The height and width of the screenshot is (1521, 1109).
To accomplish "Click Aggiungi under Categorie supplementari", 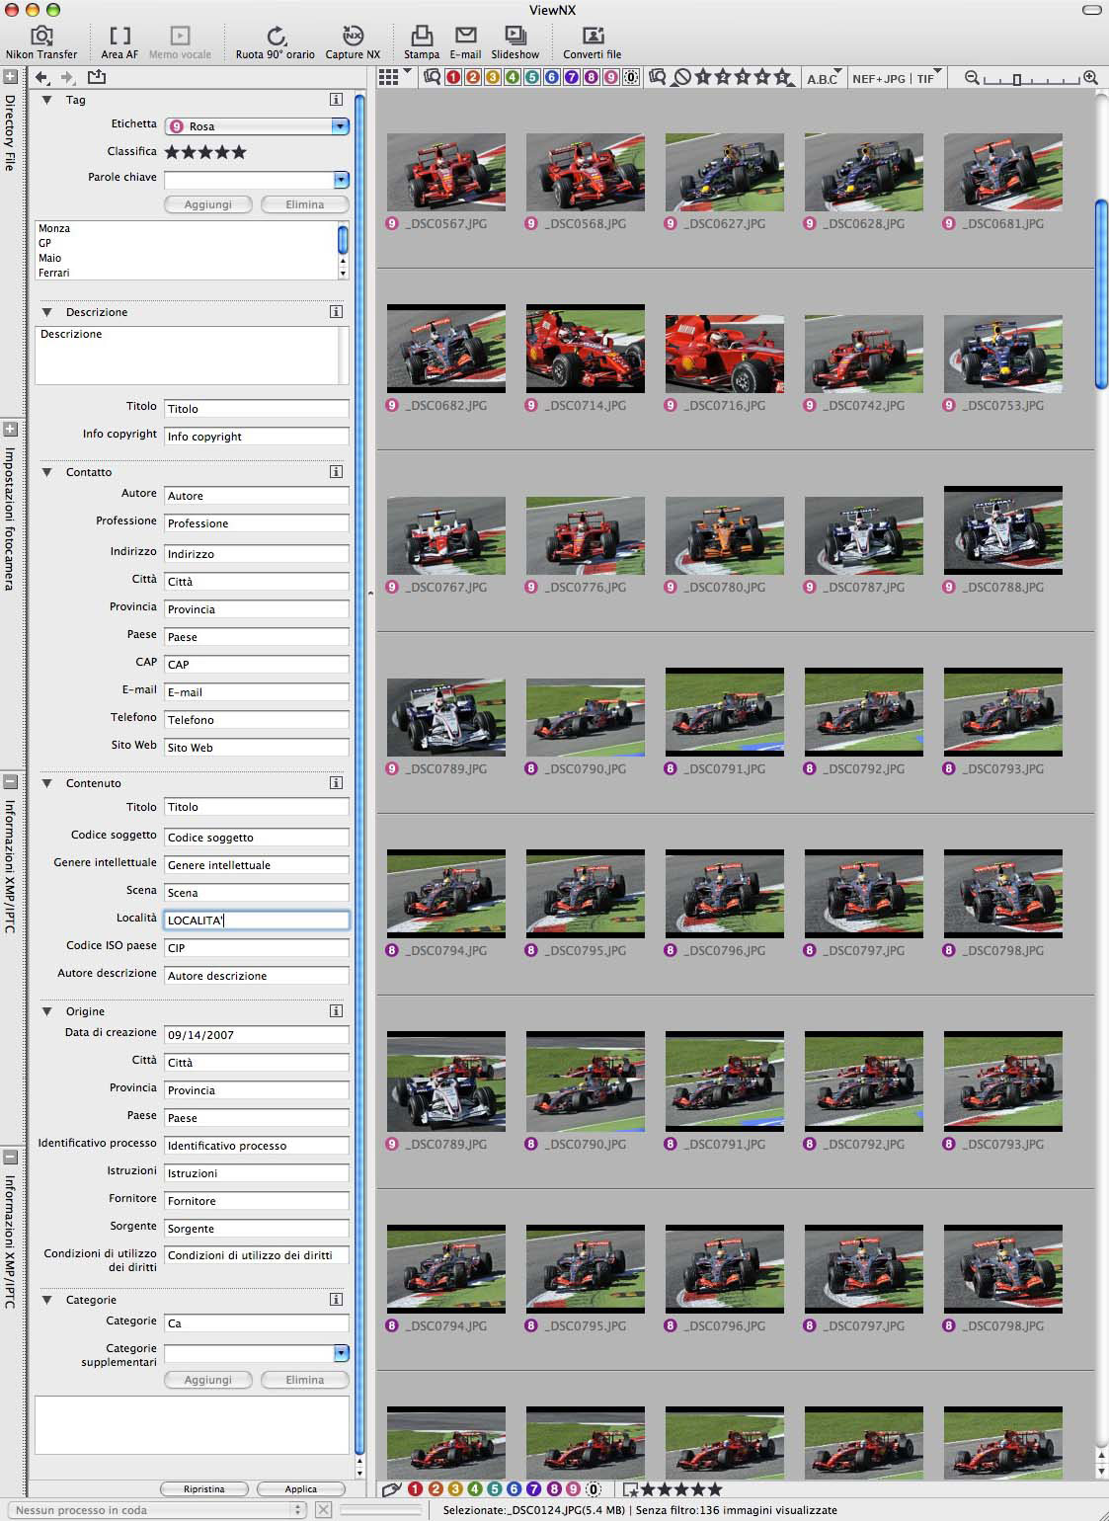I will [x=208, y=1380].
